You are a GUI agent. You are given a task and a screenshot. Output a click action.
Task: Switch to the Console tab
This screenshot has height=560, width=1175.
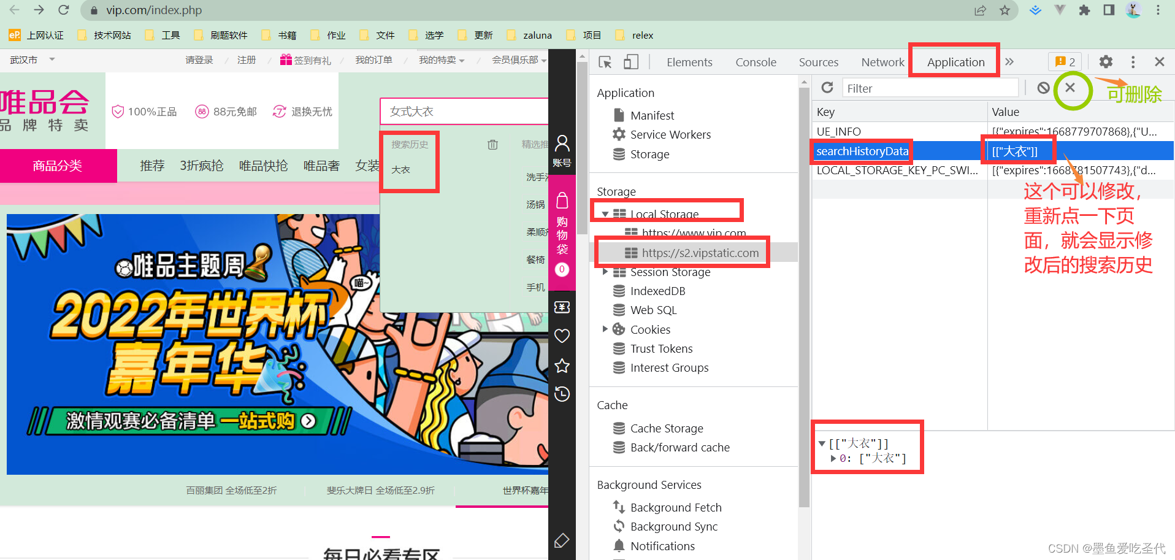pos(756,62)
